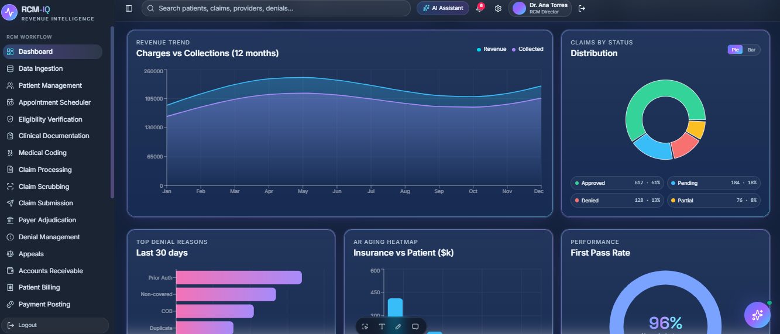Toggle the Revenue series in the legend
The height and width of the screenshot is (334, 780).
point(492,49)
